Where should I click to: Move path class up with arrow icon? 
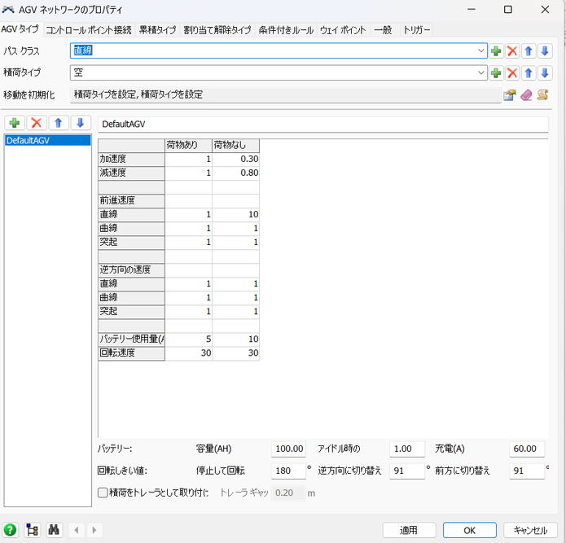(529, 50)
